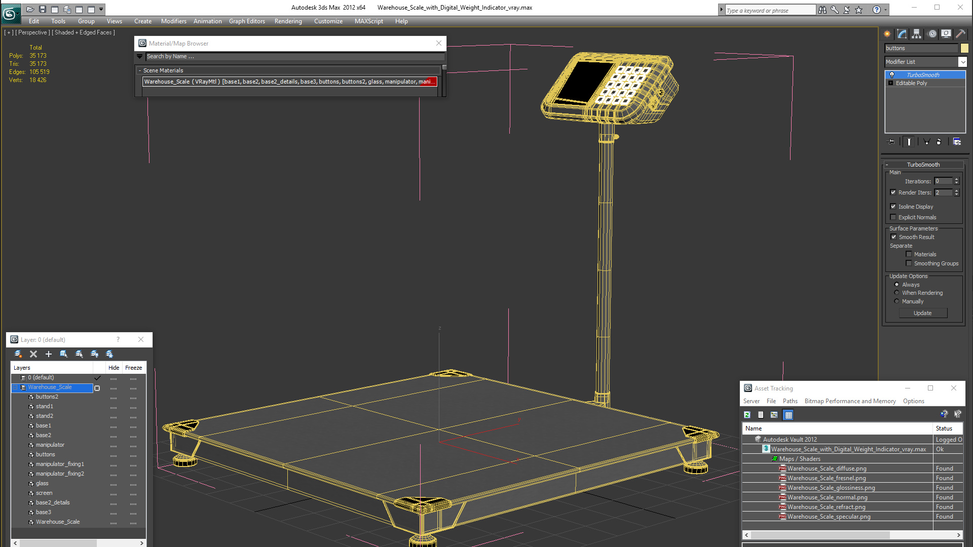973x547 pixels.
Task: Open the Utilities hammer panel tab
Action: (960, 34)
